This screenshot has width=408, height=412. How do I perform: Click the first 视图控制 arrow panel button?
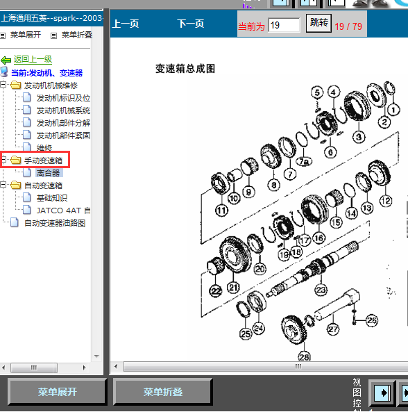(382, 393)
